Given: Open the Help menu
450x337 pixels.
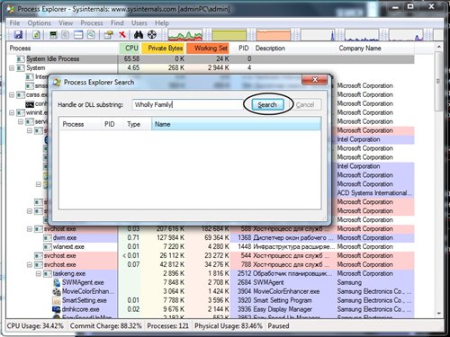Looking at the screenshot, I should tap(162, 23).
